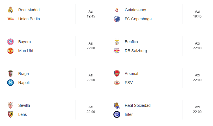Screen dimensions: 213x126
Task: Select the Bayern Munich crest icon
Action: (10, 42)
